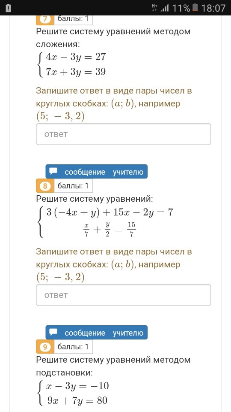Click the equation with fractions x/7 + y/2
This screenshot has height=412, width=231.
pyautogui.click(x=109, y=229)
